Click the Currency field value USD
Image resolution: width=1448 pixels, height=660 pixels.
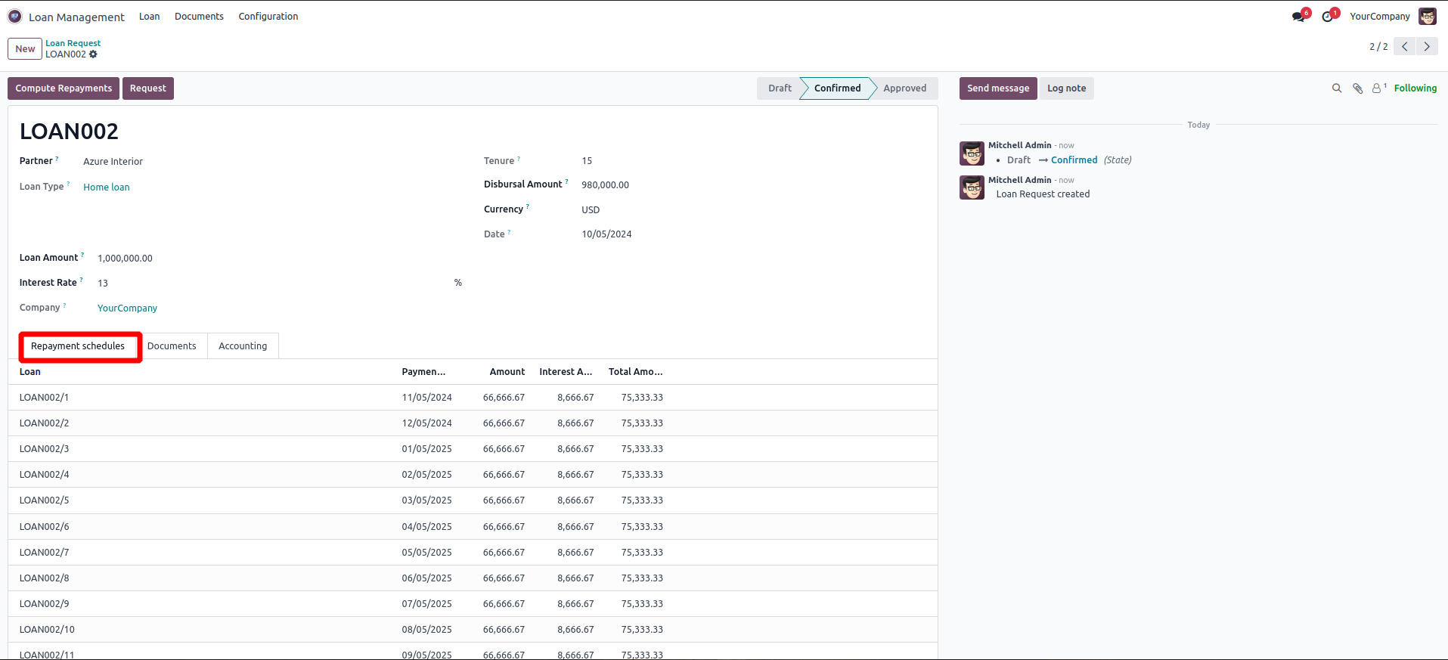[591, 210]
